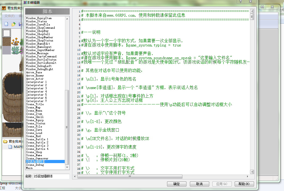Select the Scene_Gameover script

(37, 158)
